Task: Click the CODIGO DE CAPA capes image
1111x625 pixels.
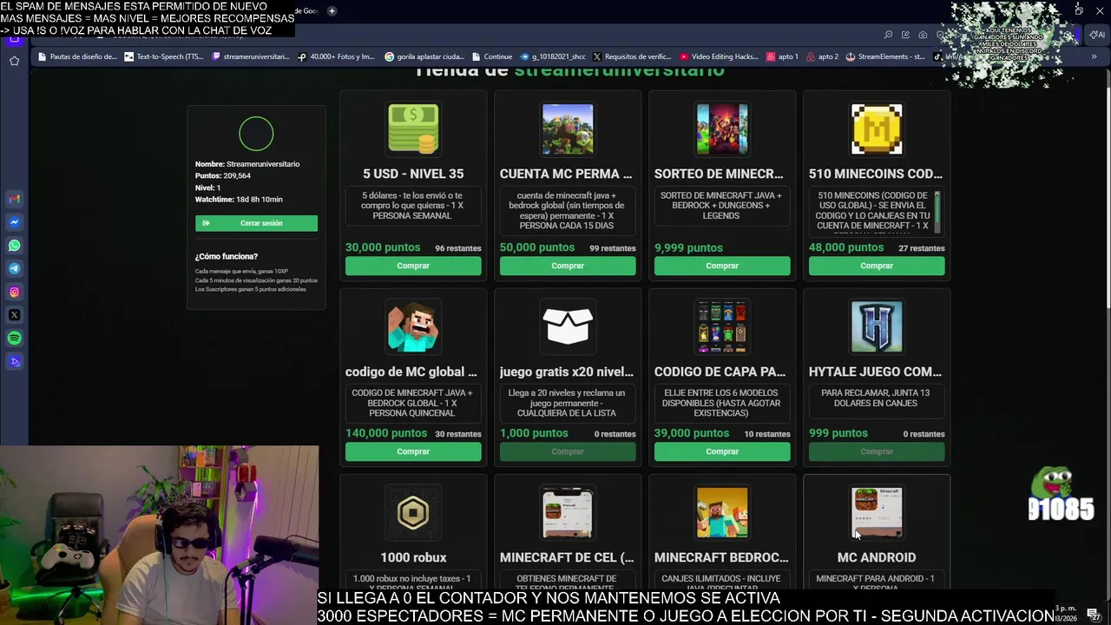Action: (722, 327)
